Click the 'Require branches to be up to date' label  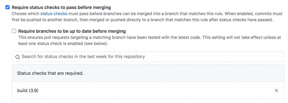pyautogui.click(x=72, y=31)
